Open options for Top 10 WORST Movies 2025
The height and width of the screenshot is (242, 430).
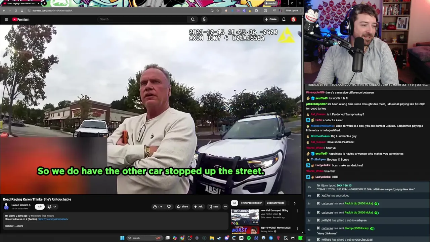click(x=297, y=228)
